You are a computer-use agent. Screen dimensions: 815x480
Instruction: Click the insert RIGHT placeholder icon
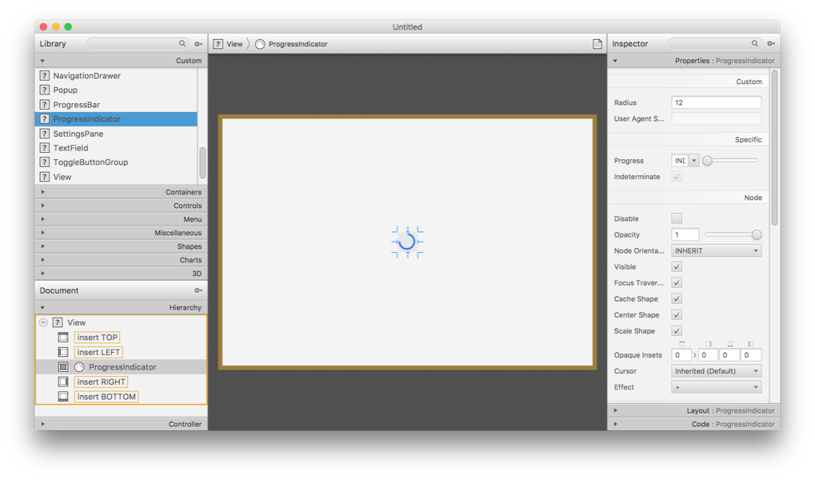coord(63,382)
